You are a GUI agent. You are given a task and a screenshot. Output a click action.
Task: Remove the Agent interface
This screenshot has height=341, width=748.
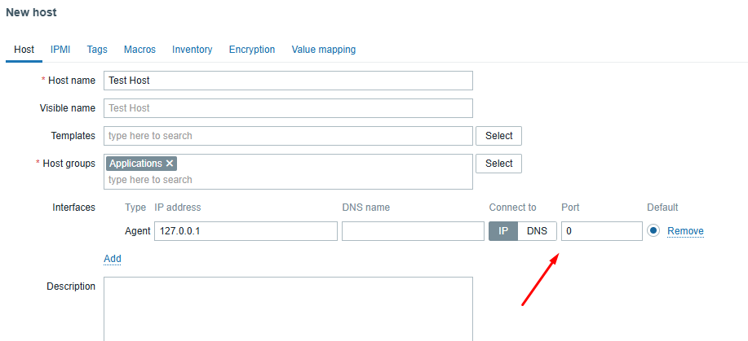[685, 231]
